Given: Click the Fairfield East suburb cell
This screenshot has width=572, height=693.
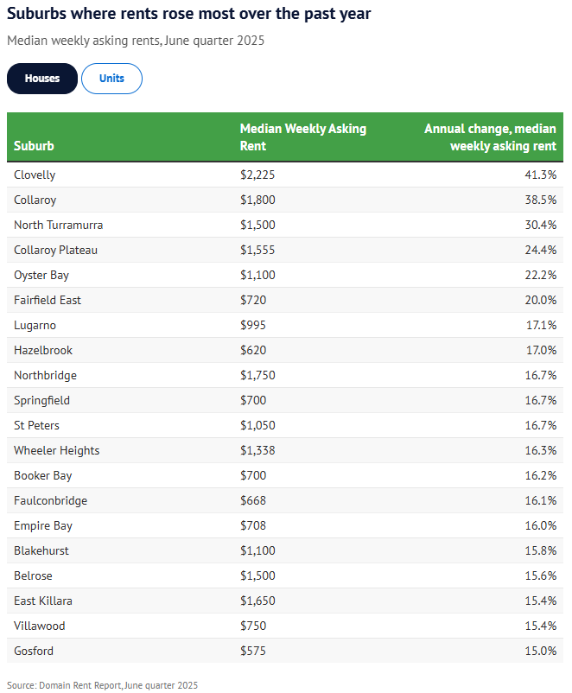Looking at the screenshot, I should point(48,300).
